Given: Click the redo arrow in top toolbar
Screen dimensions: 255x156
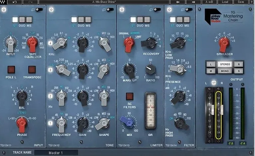Looking at the screenshot, I should click(31, 2).
